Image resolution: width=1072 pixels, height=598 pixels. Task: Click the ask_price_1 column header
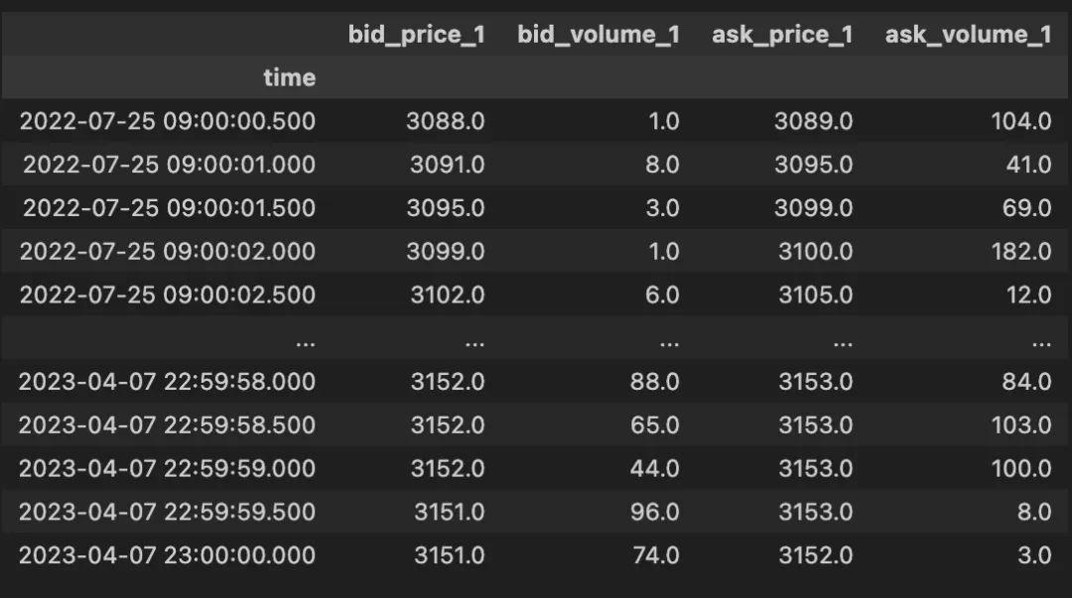(781, 35)
